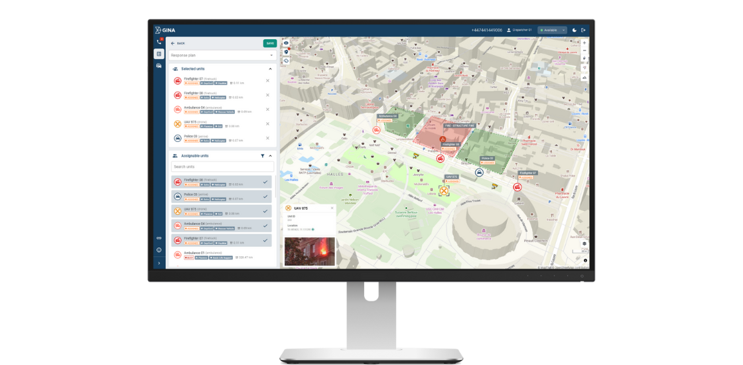
Task: Click UAV 875 drone icon in Selected units
Action: pyautogui.click(x=178, y=123)
